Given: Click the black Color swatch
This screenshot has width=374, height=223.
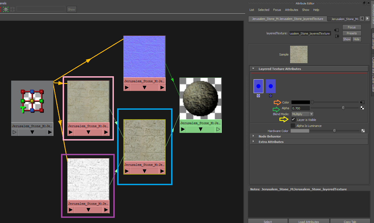Looking at the screenshot, I should [300, 102].
